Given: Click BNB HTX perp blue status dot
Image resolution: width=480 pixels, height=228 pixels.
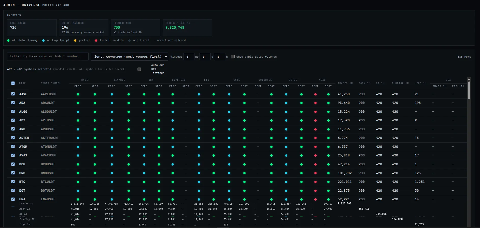Looking at the screenshot, I should [x=199, y=173].
